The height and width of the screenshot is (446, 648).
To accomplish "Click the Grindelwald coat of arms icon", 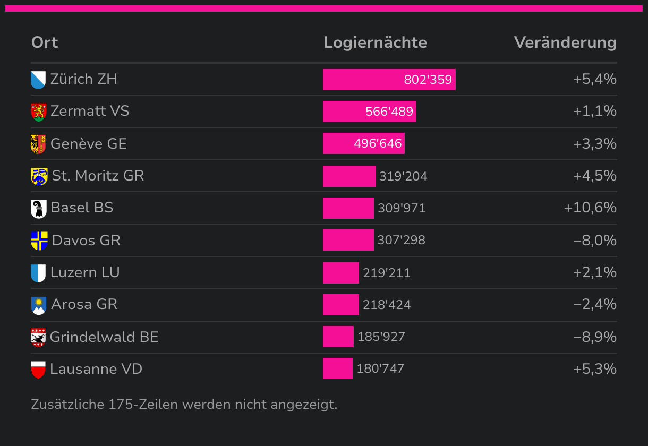I will (x=38, y=338).
